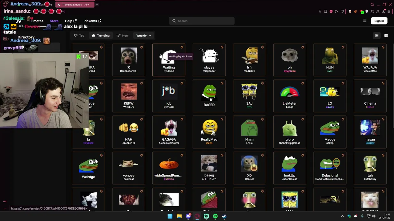Open Discord from taskbar

pyautogui.click(x=188, y=216)
